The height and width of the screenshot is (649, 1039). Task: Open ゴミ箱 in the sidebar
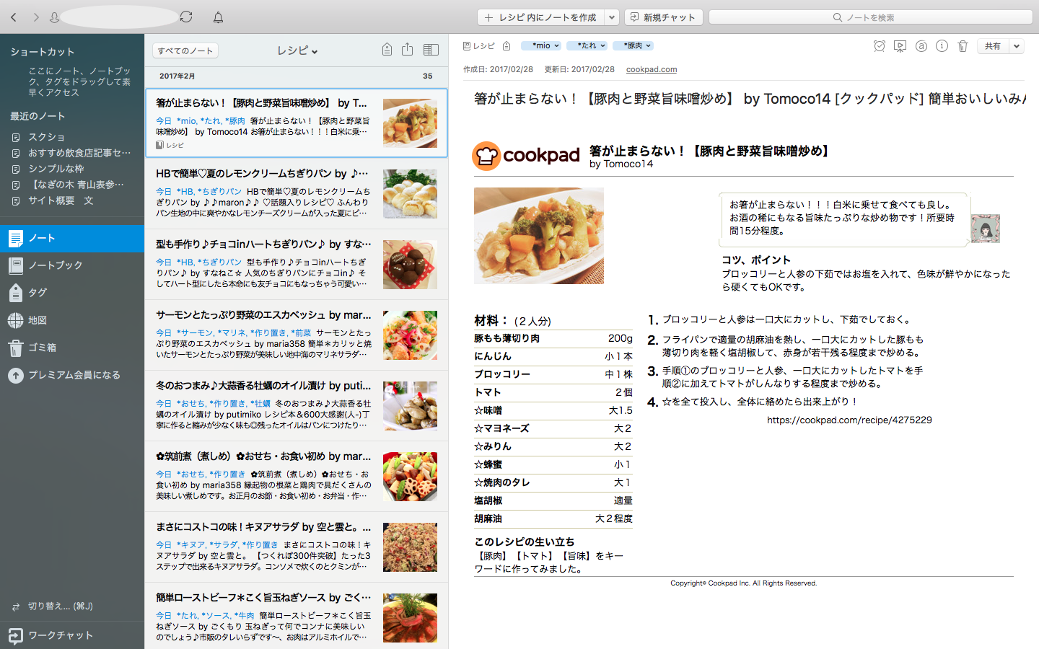72,348
